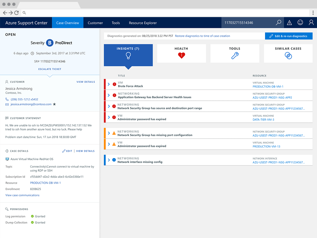Click the browser reload icon
317x238 pixels.
click(16, 13)
